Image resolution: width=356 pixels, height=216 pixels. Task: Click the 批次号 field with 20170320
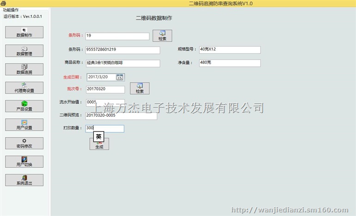(105, 90)
